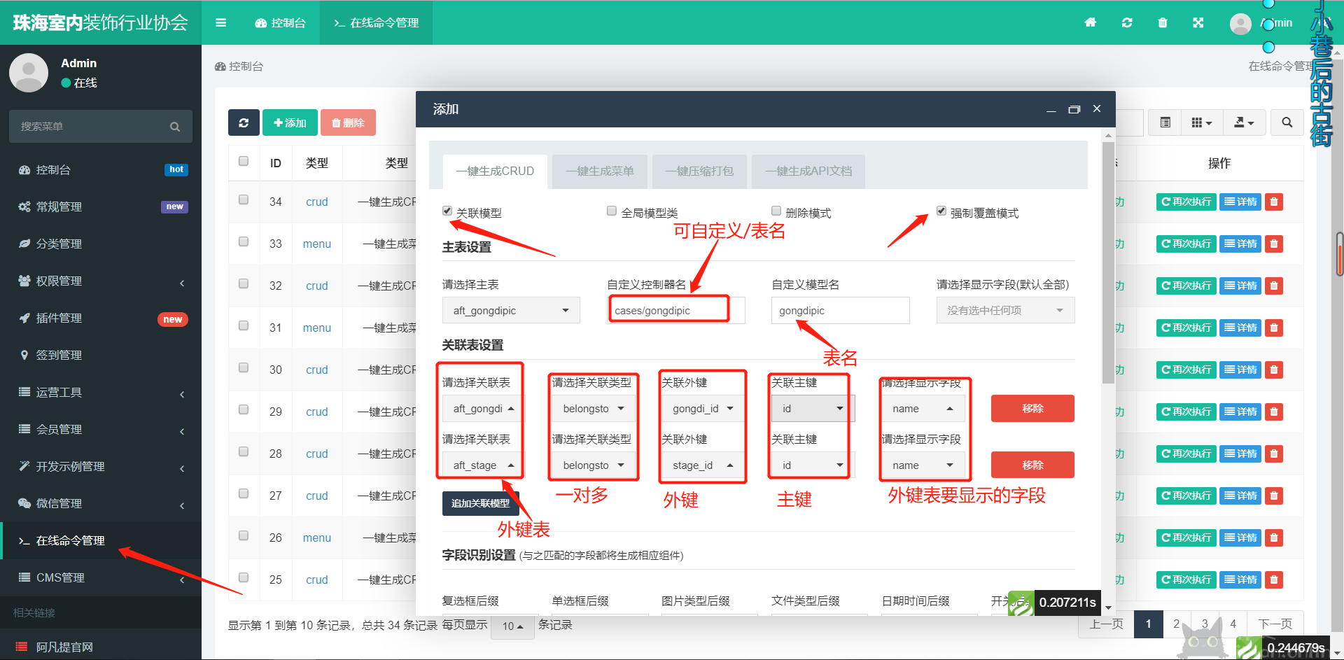Enable the 删除模式 checkbox

click(x=776, y=211)
